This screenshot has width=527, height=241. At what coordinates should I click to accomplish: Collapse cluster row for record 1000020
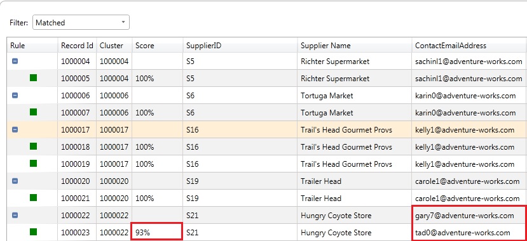click(15, 181)
